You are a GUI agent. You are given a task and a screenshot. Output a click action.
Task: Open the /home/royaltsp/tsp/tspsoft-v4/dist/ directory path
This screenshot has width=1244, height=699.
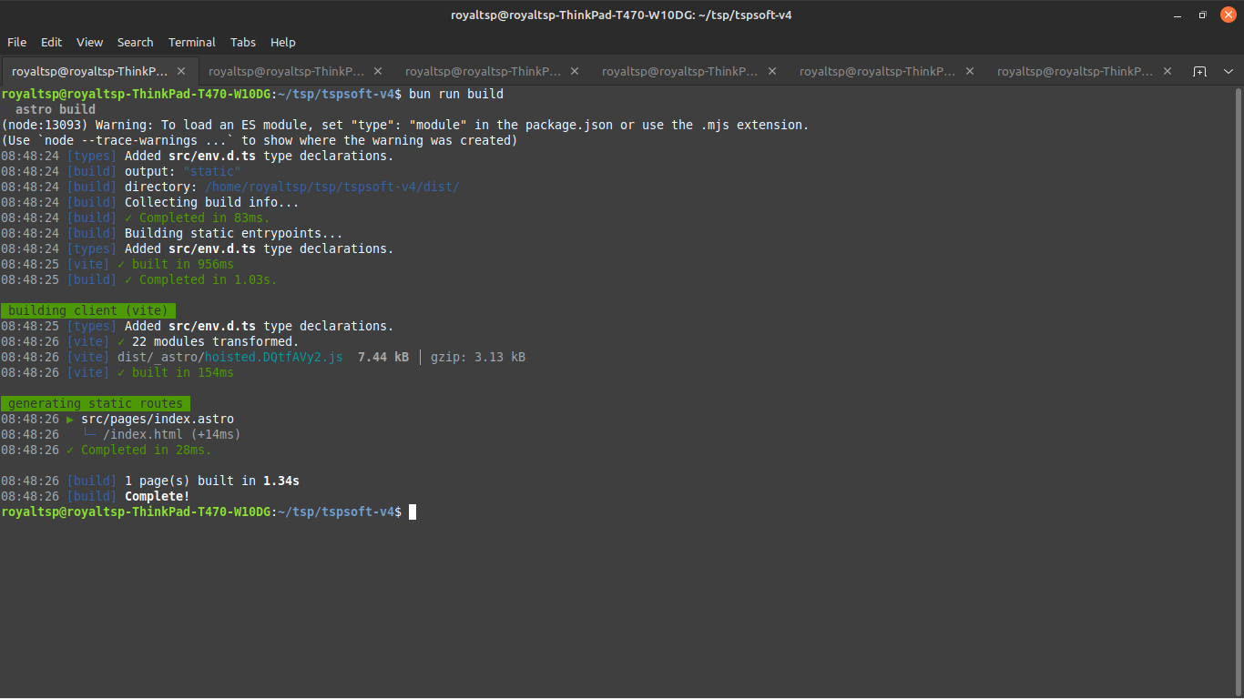[332, 187]
